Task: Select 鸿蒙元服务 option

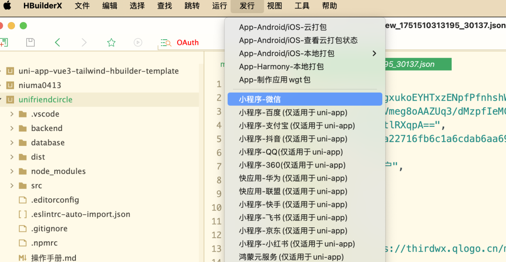Action: (305, 257)
